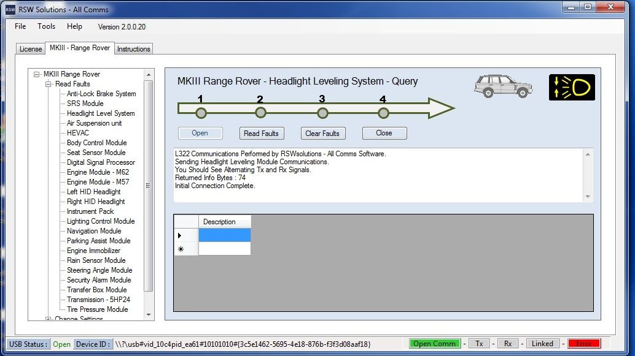The image size is (635, 356).
Task: Click the Range Rover vehicle image
Action: tap(503, 86)
